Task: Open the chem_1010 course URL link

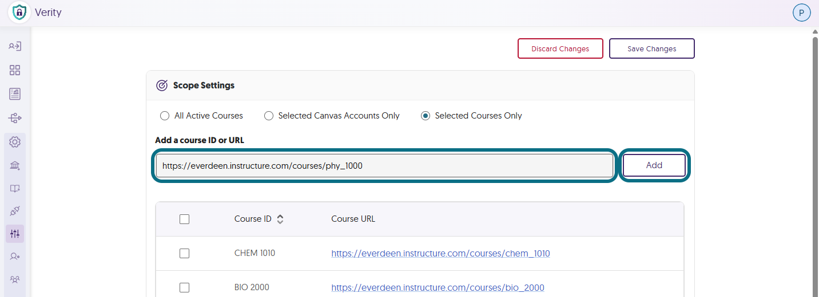Action: click(x=440, y=253)
